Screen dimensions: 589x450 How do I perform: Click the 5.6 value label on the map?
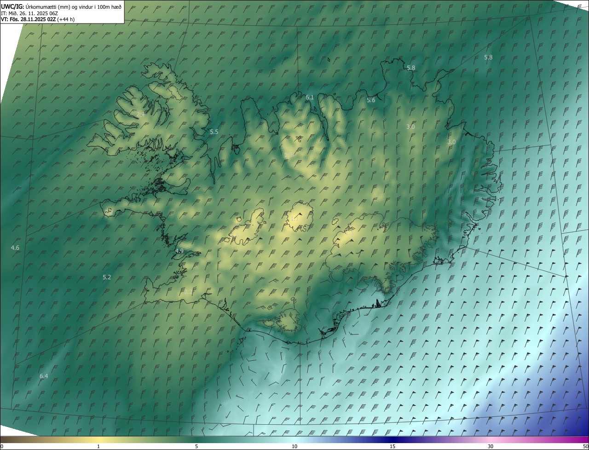(371, 100)
